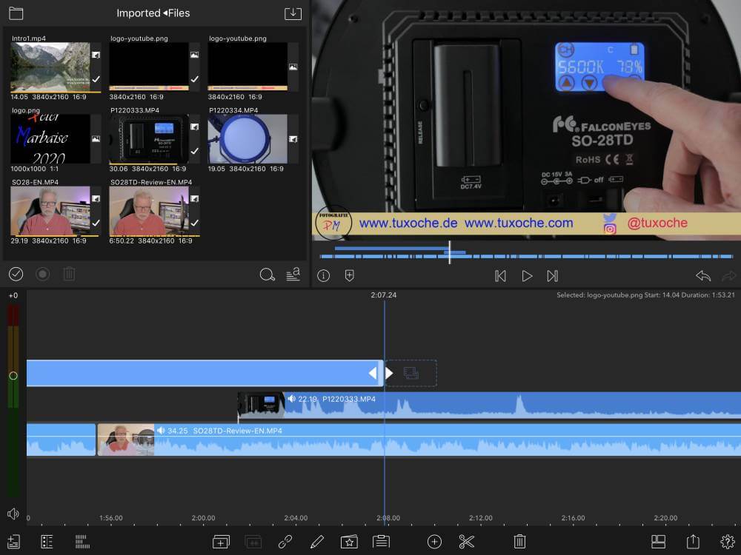
Task: Tap the grayed record circle in library
Action: (x=42, y=275)
